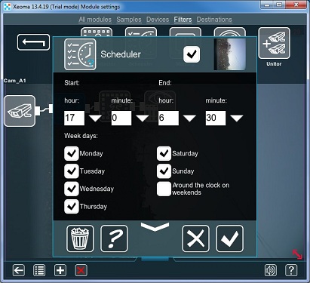Image resolution: width=310 pixels, height=283 pixels.
Task: Add the Unitor module
Action: 274,43
